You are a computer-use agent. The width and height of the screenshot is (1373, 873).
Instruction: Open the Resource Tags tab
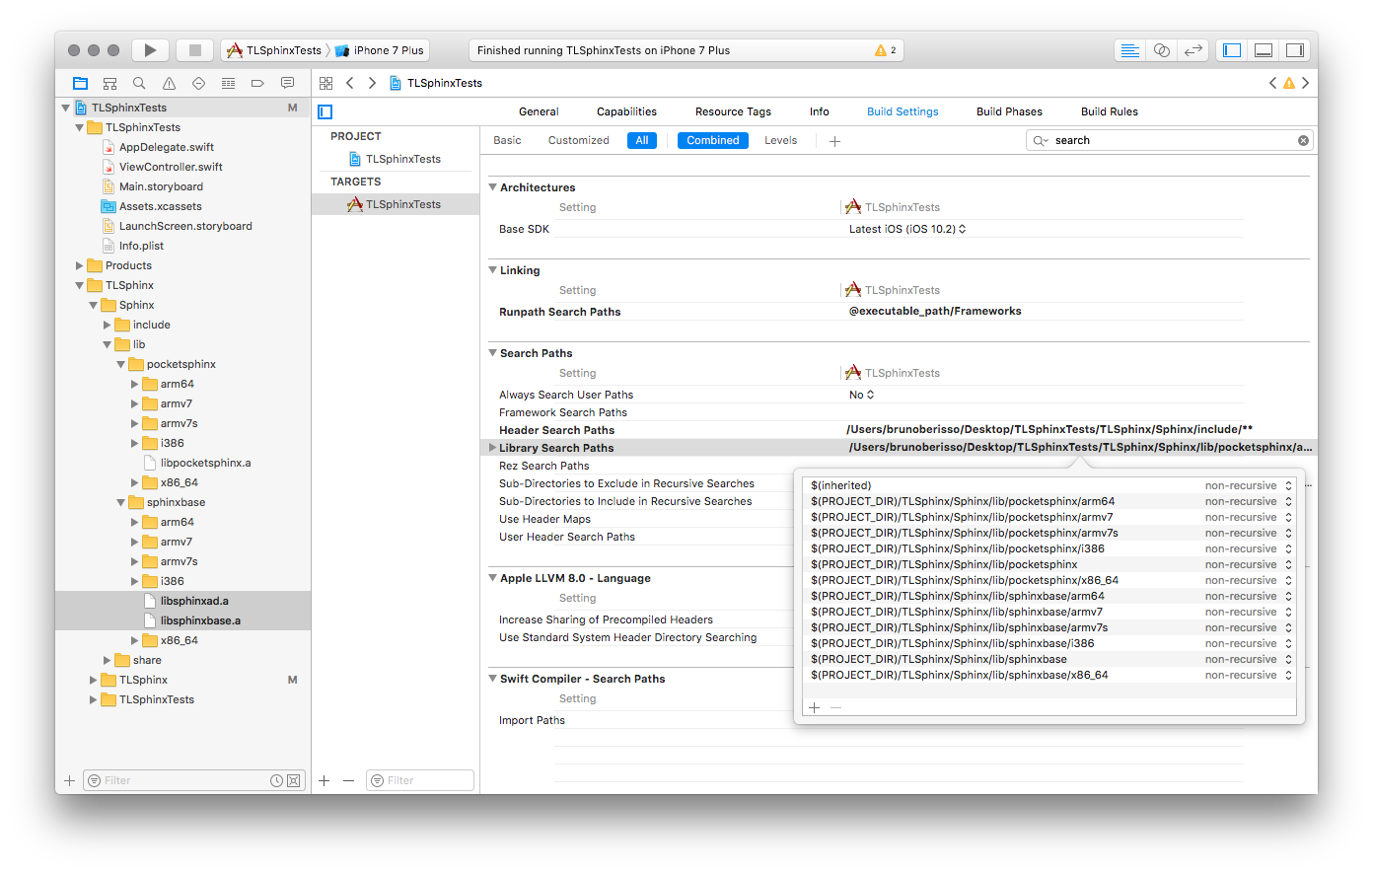click(733, 111)
